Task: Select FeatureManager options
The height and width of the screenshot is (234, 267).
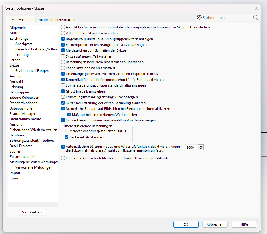Action: 22,114
